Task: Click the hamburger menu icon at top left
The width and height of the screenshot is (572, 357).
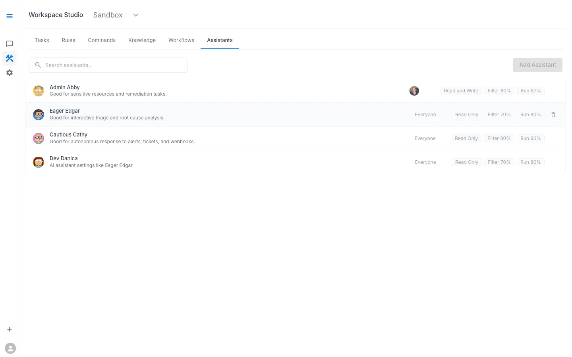Action: [10, 16]
